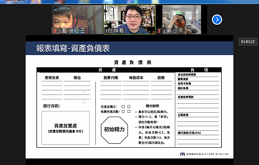
Task: Click the 資產負債表 table heading
Action: [x=133, y=62]
